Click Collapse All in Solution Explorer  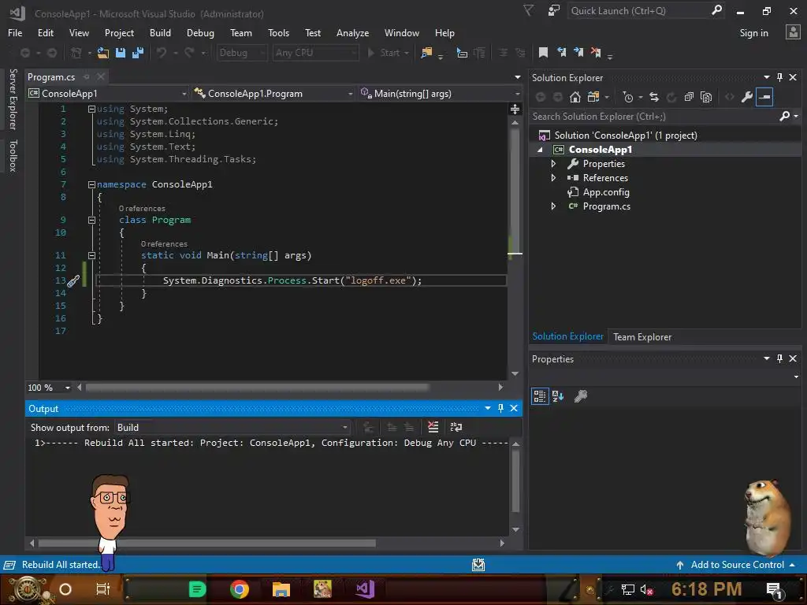coord(689,97)
